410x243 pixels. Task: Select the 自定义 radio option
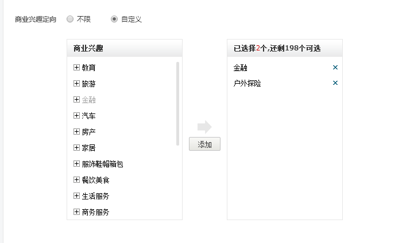point(114,19)
